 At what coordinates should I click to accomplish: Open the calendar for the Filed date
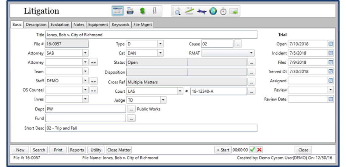[331, 62]
